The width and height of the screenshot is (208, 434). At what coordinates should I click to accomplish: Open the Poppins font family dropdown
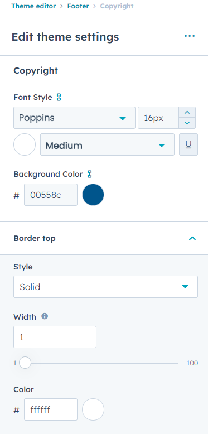74,118
